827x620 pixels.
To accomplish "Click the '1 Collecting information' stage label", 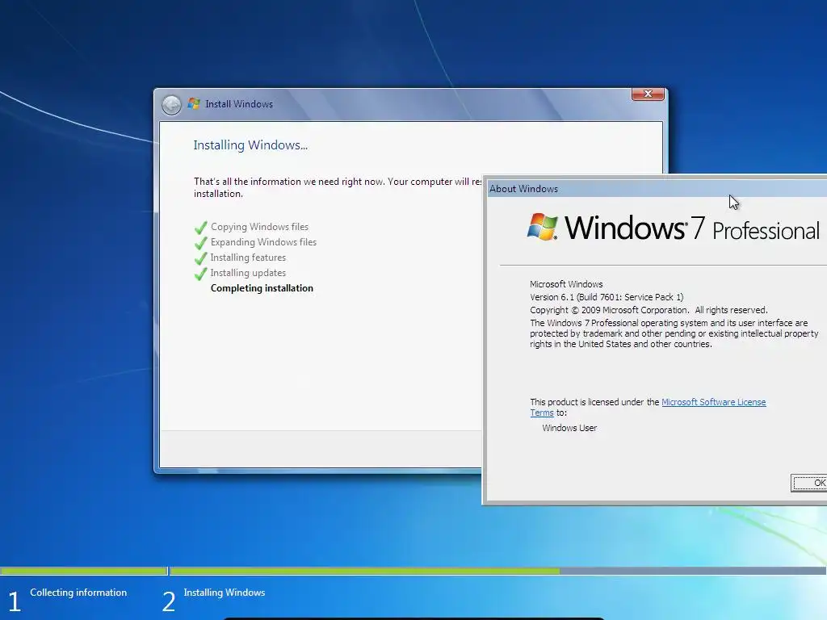I will click(x=68, y=600).
